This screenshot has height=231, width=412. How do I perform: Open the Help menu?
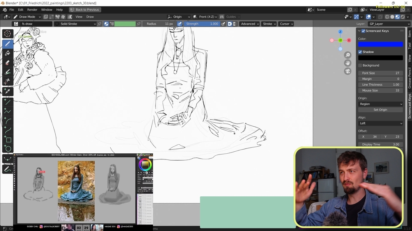click(x=59, y=10)
